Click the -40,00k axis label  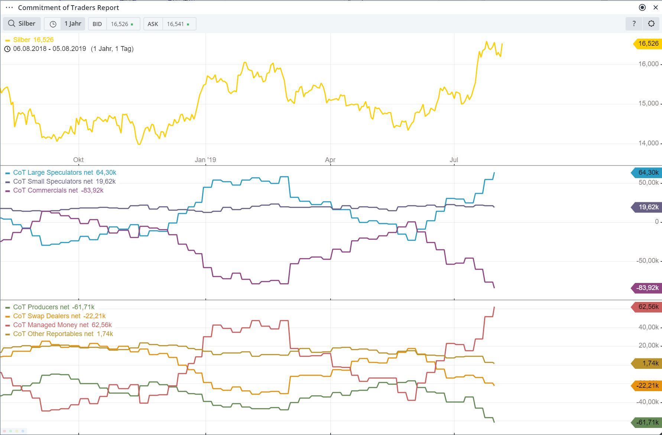tap(648, 402)
